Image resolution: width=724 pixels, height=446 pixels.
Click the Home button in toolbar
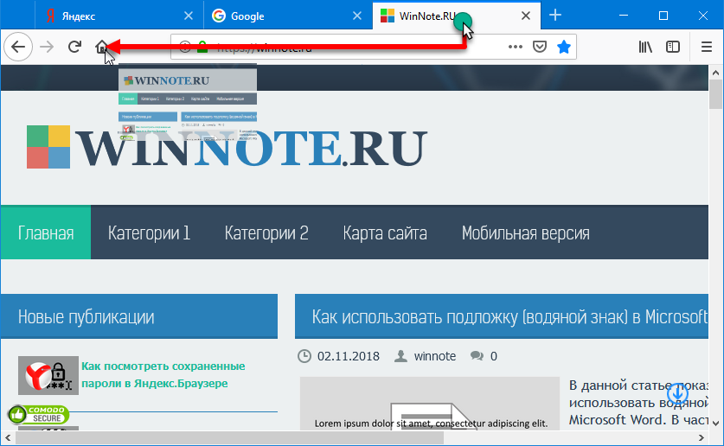click(103, 48)
